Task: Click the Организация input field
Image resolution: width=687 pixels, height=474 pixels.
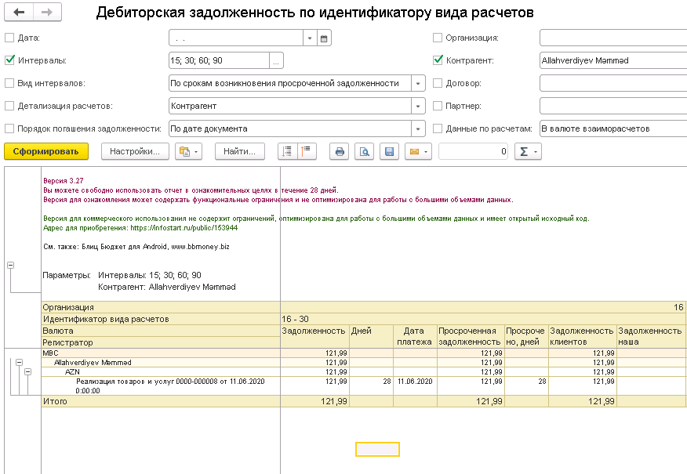Action: point(613,38)
